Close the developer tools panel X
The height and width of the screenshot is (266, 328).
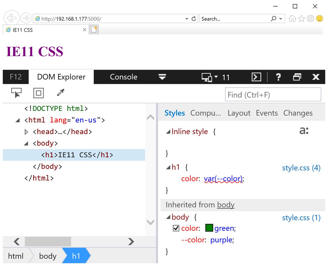tap(316, 77)
